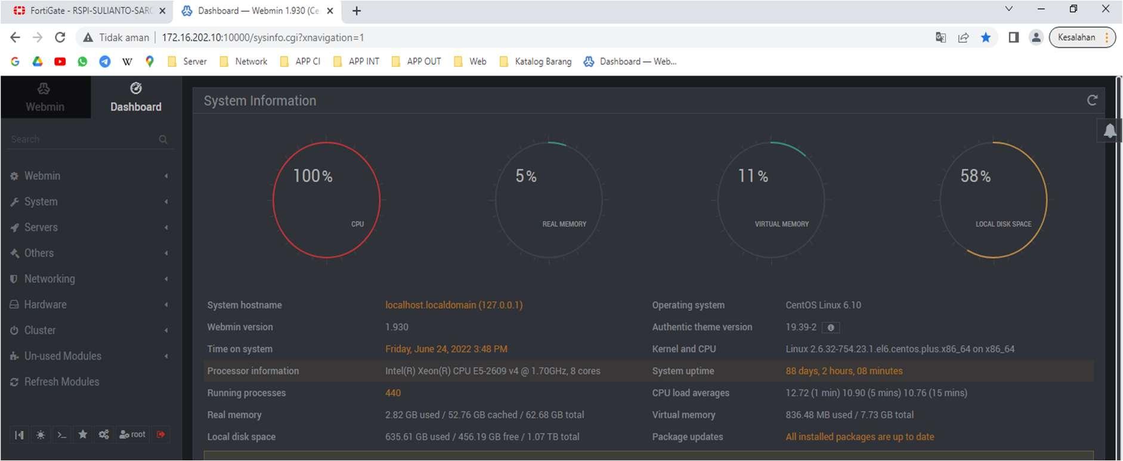Image resolution: width=1123 pixels, height=461 pixels.
Task: Open the command shell terminal icon
Action: [x=61, y=435]
